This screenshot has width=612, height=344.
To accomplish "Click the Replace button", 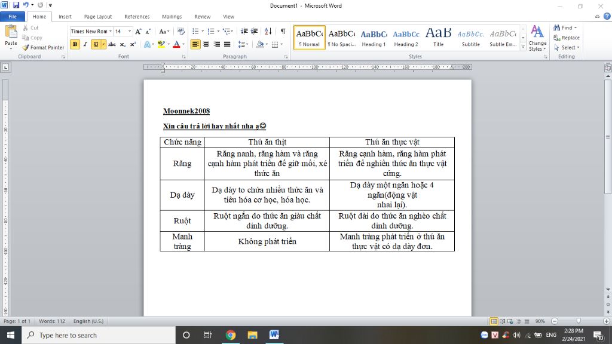I will (567, 38).
